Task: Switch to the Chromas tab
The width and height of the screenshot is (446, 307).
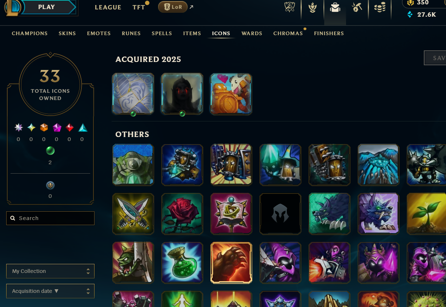Action: tap(288, 33)
